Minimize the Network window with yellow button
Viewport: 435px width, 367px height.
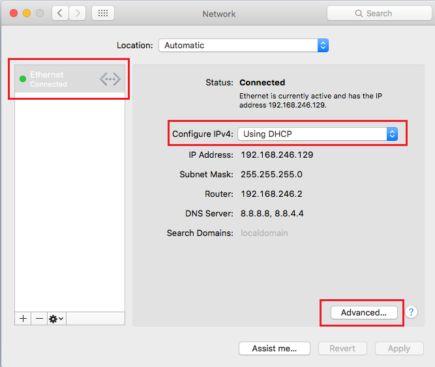point(27,13)
